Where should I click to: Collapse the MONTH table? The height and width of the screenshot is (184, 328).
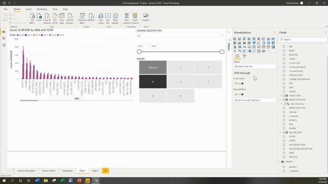tap(279, 162)
